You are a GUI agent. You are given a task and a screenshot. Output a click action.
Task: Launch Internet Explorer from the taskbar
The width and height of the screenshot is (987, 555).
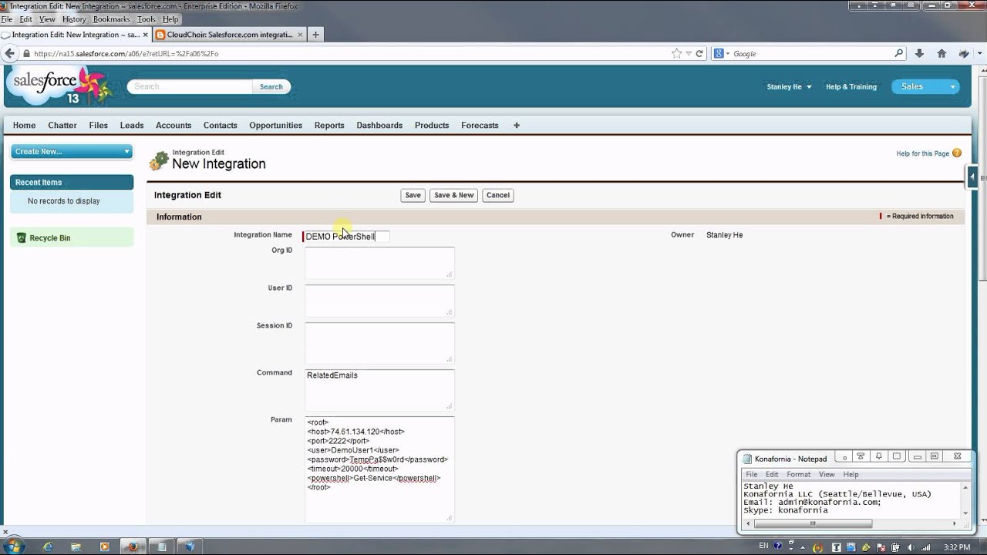coord(48,547)
